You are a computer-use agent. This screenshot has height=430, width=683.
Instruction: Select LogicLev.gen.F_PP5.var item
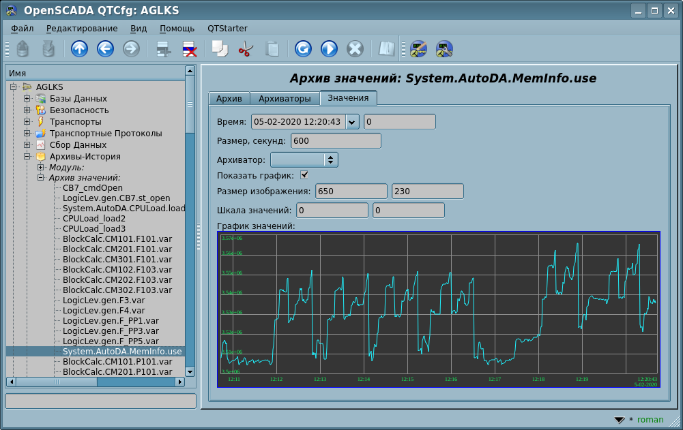(111, 341)
